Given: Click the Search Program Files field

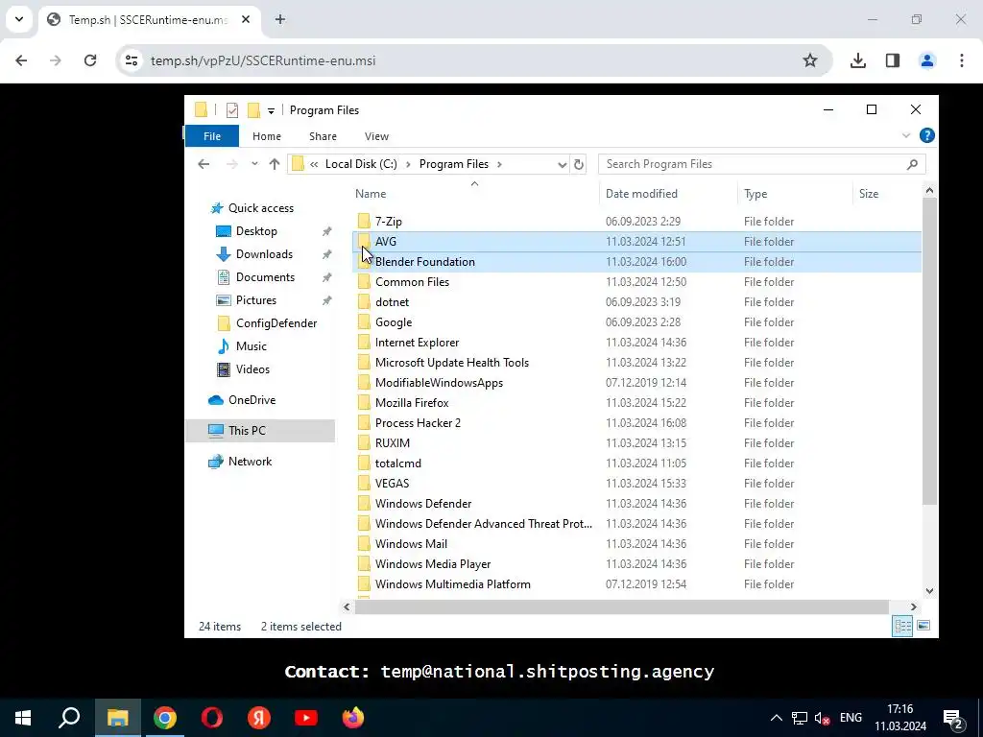Looking at the screenshot, I should pos(761,164).
